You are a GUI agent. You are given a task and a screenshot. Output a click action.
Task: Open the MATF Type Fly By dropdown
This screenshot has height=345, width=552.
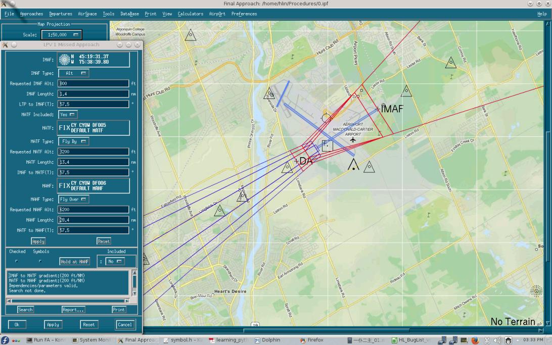pyautogui.click(x=75, y=141)
